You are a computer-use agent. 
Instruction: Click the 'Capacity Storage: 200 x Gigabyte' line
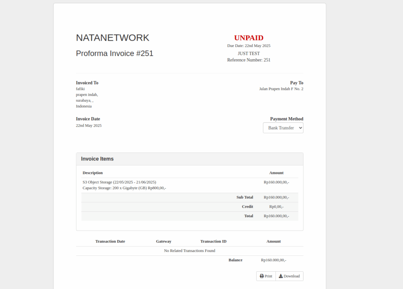coord(124,188)
